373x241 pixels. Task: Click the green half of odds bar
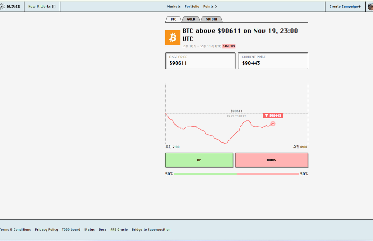(205, 174)
